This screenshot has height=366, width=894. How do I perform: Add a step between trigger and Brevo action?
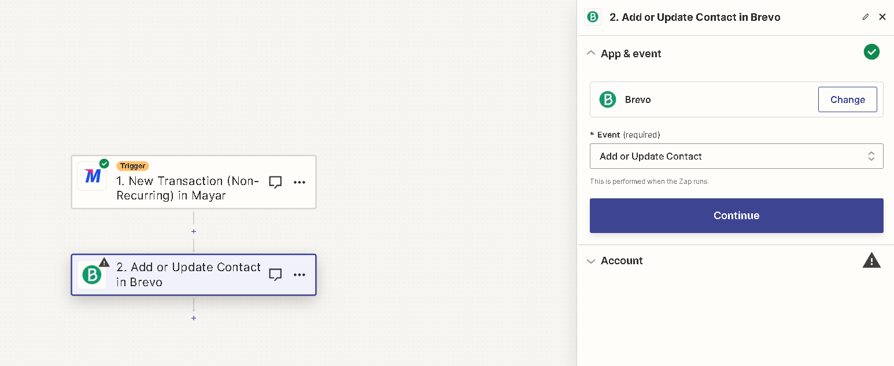(x=194, y=231)
